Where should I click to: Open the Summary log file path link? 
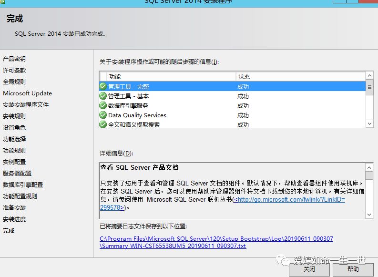(216, 242)
